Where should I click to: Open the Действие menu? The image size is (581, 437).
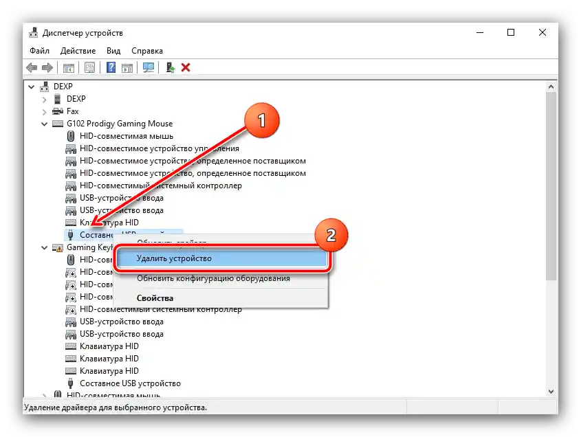click(x=78, y=51)
